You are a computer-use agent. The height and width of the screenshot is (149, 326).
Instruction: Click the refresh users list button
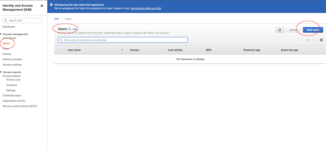click(280, 30)
